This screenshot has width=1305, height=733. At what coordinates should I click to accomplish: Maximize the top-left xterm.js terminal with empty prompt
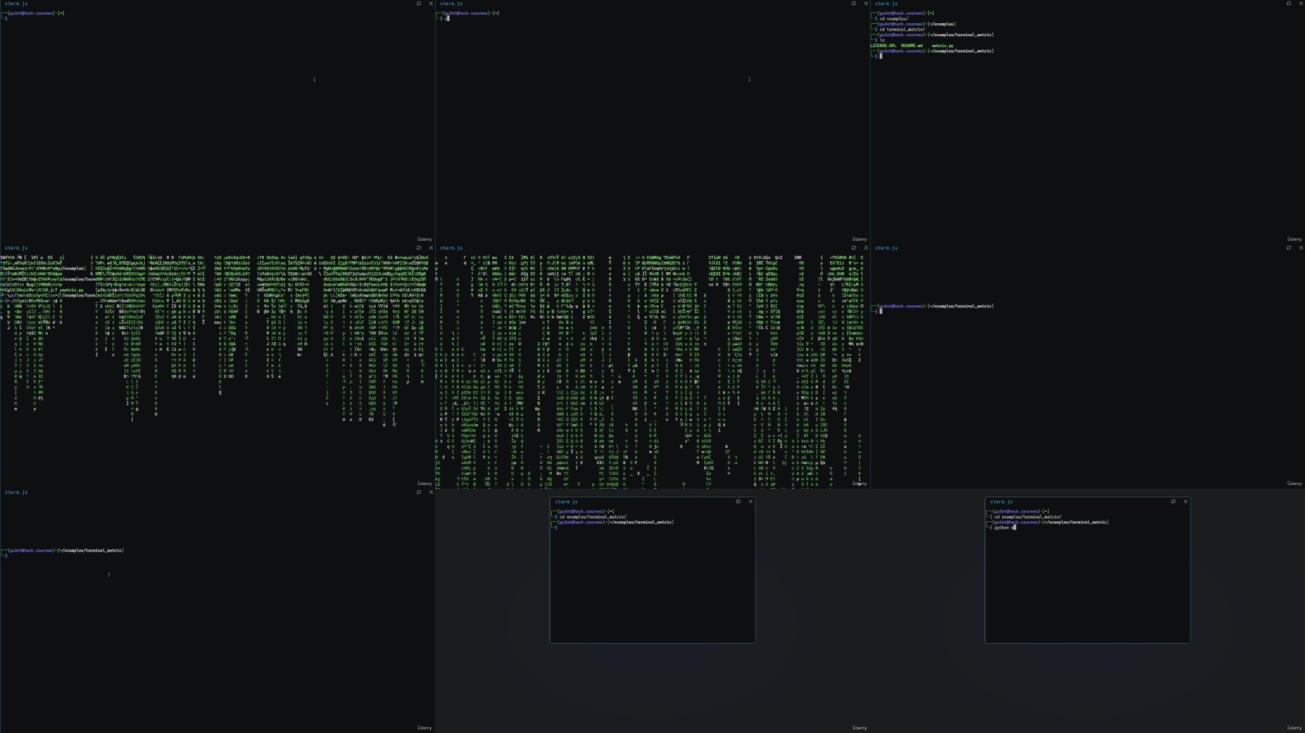coord(418,4)
